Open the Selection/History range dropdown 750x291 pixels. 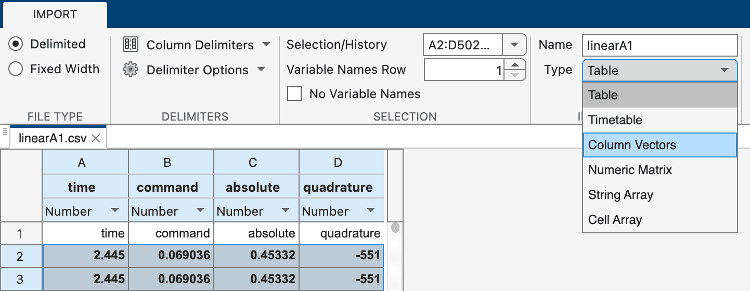click(514, 45)
